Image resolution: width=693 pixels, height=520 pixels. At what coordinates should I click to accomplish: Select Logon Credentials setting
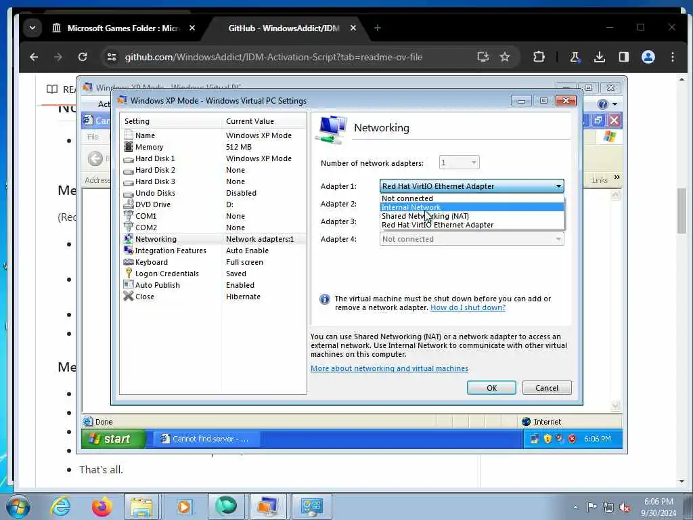pyautogui.click(x=213, y=274)
